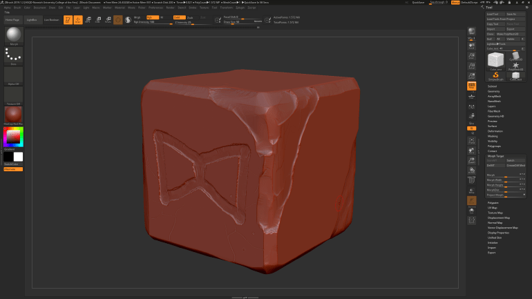Click the AAHalf icon in right shelf
The width and height of the screenshot is (532, 299).
(x=472, y=75)
